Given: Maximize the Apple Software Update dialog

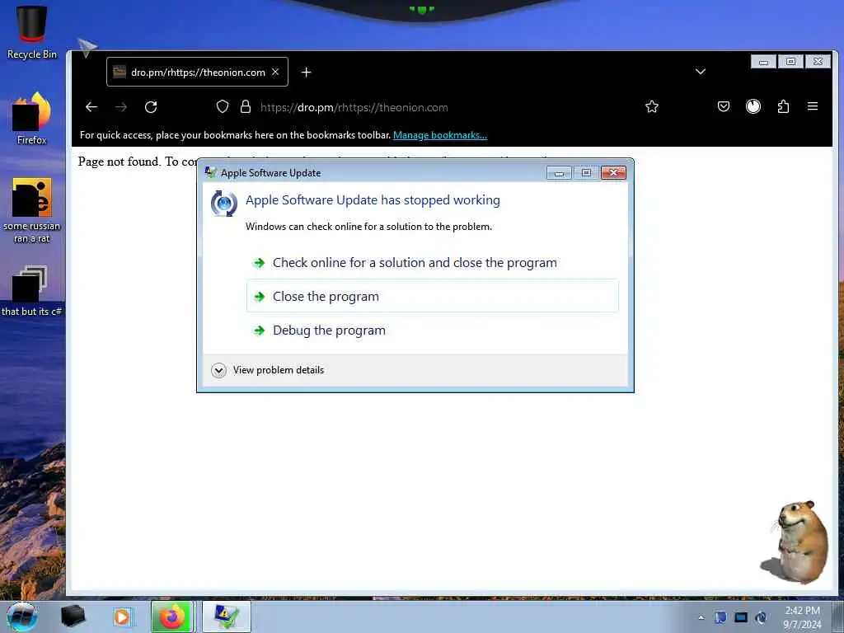Looking at the screenshot, I should click(586, 173).
